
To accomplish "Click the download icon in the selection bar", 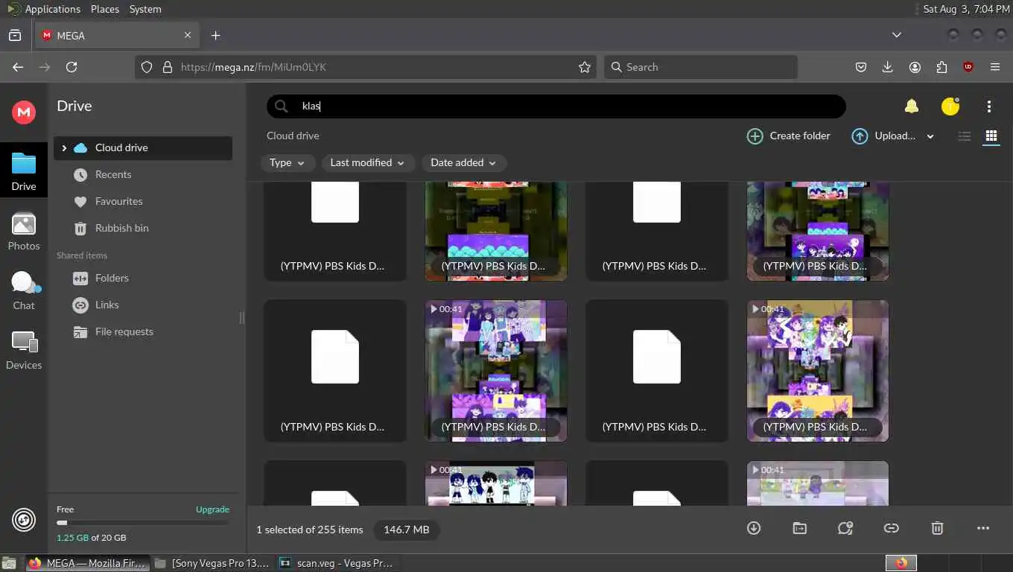I will 754,528.
